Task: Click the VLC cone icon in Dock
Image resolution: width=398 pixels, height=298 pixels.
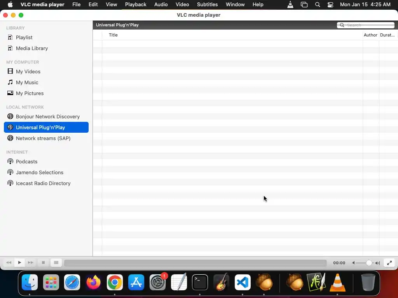Action: pos(337,282)
